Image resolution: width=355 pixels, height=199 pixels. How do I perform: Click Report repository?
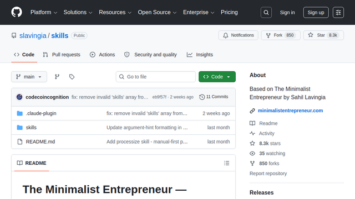click(x=268, y=174)
